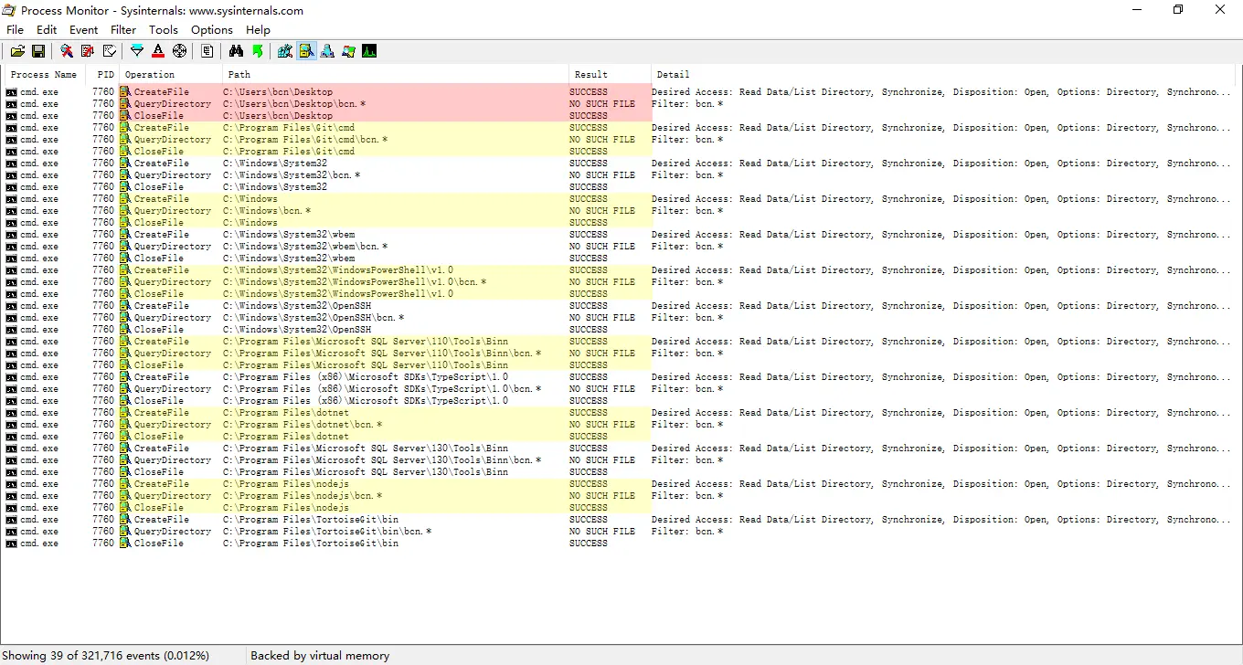Click 'Backed by virtual memory' in status bar
This screenshot has height=665, width=1243.
[320, 656]
